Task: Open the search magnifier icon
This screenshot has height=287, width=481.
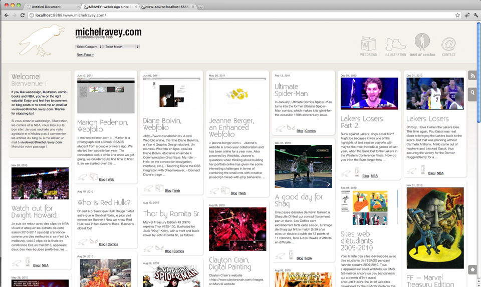Action: (472, 92)
